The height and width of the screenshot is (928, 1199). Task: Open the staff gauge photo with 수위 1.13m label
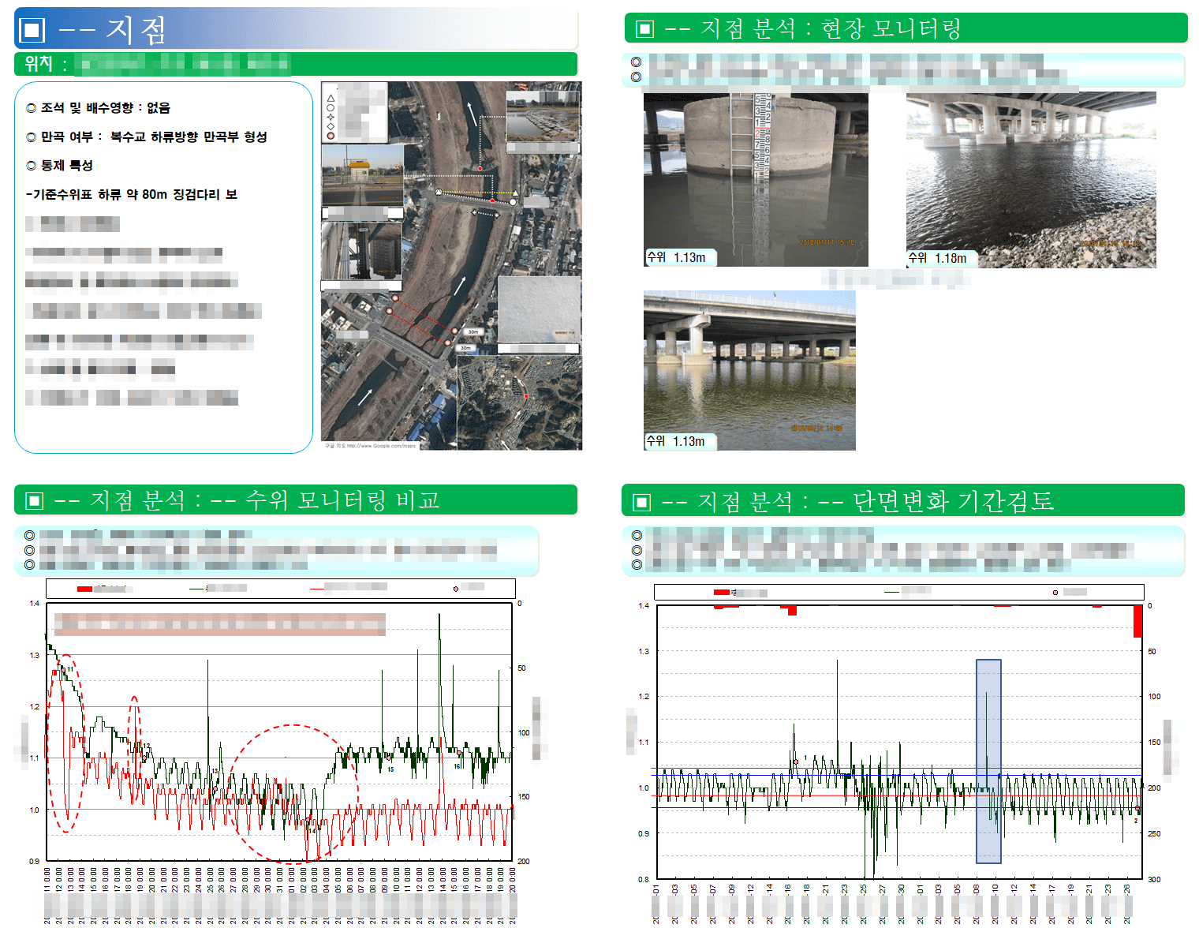[753, 178]
